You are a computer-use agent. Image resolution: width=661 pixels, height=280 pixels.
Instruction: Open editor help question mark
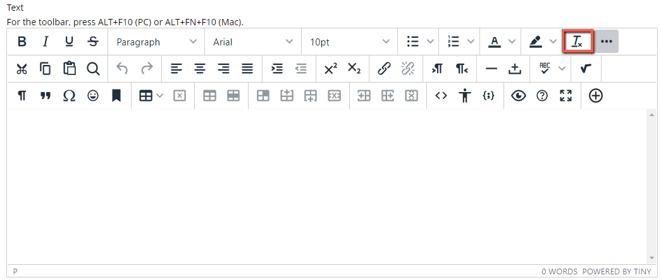pyautogui.click(x=542, y=96)
